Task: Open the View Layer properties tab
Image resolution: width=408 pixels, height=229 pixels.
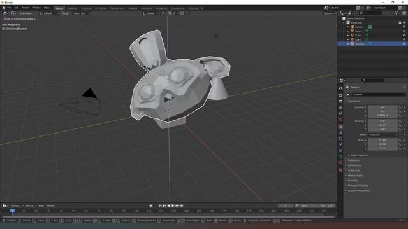Action: [340, 108]
